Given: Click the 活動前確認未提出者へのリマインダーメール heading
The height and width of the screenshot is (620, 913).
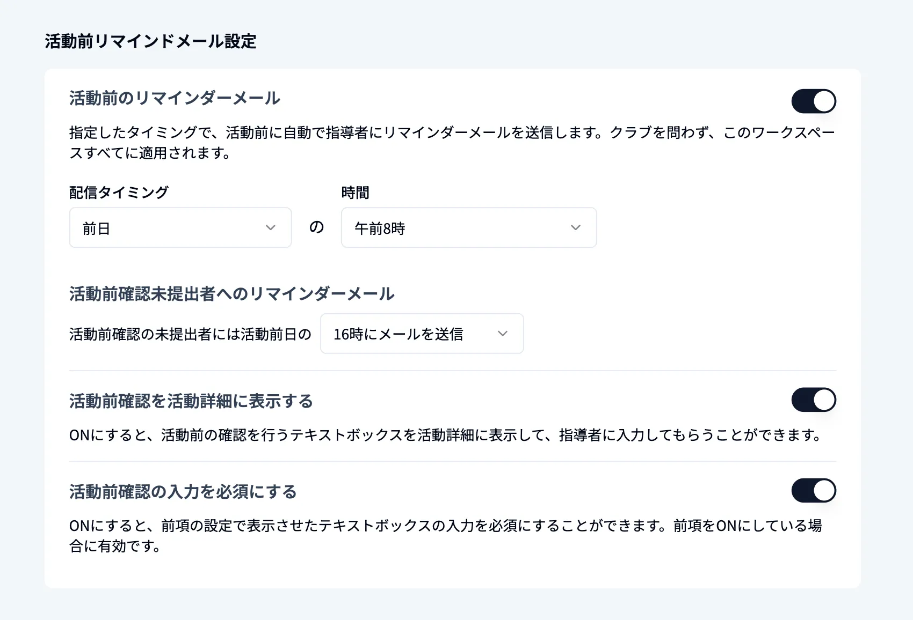Looking at the screenshot, I should [231, 293].
